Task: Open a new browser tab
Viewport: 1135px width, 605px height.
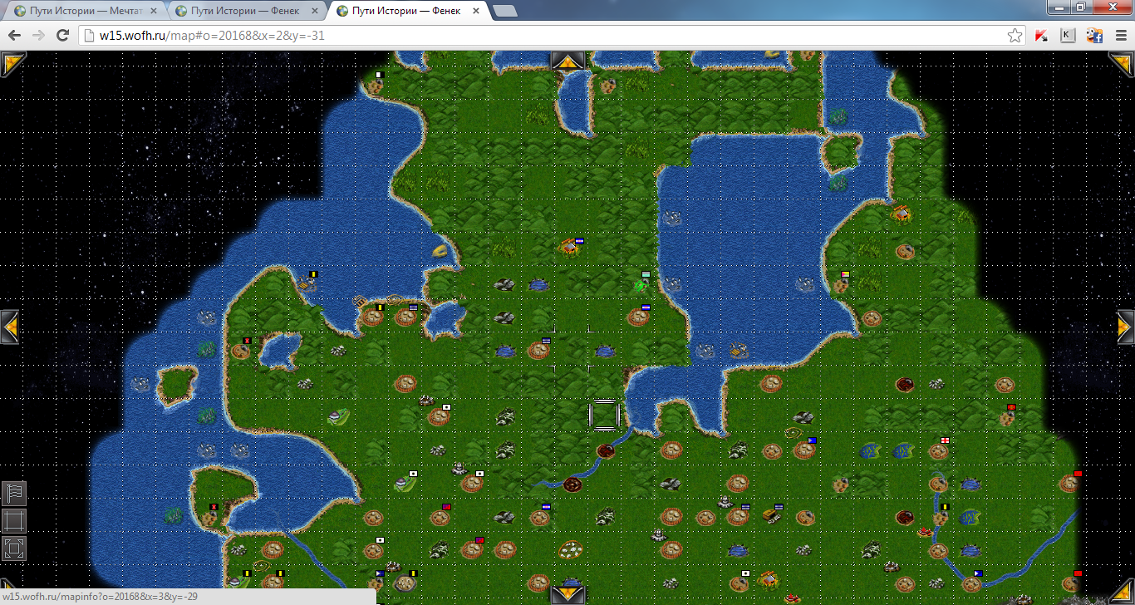Action: pos(504,11)
